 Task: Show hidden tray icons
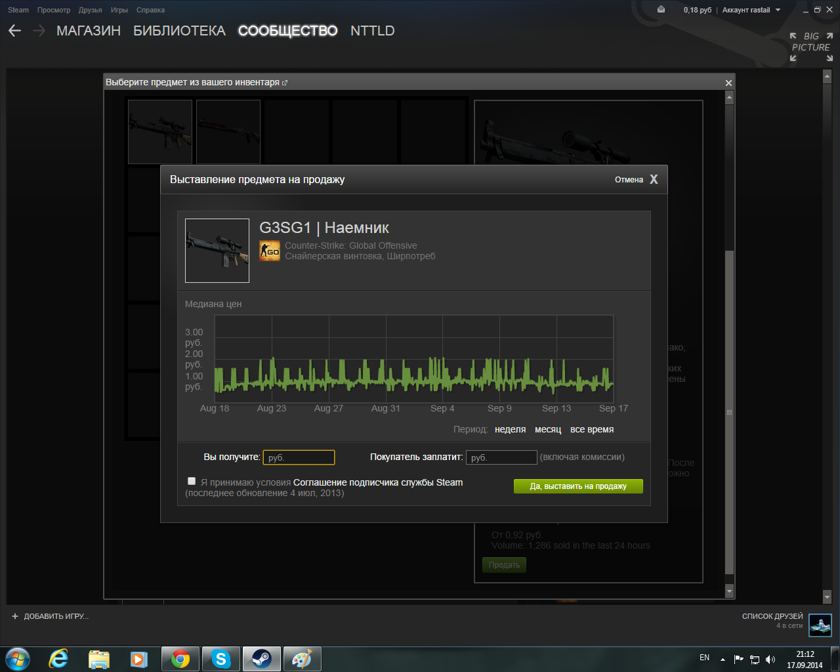point(723,660)
